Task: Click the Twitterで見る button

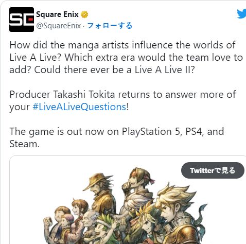Action: (x=213, y=170)
